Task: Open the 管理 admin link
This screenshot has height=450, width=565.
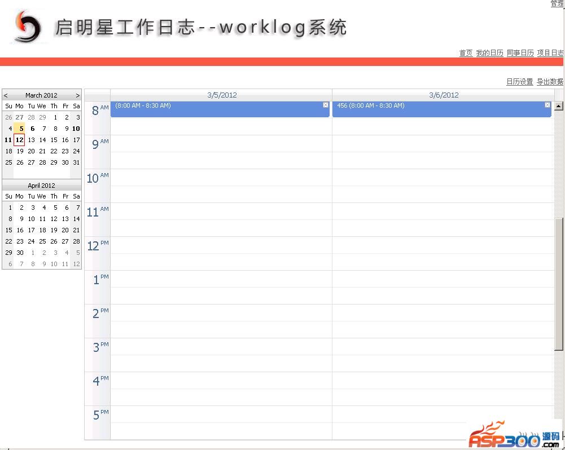Action: [557, 3]
